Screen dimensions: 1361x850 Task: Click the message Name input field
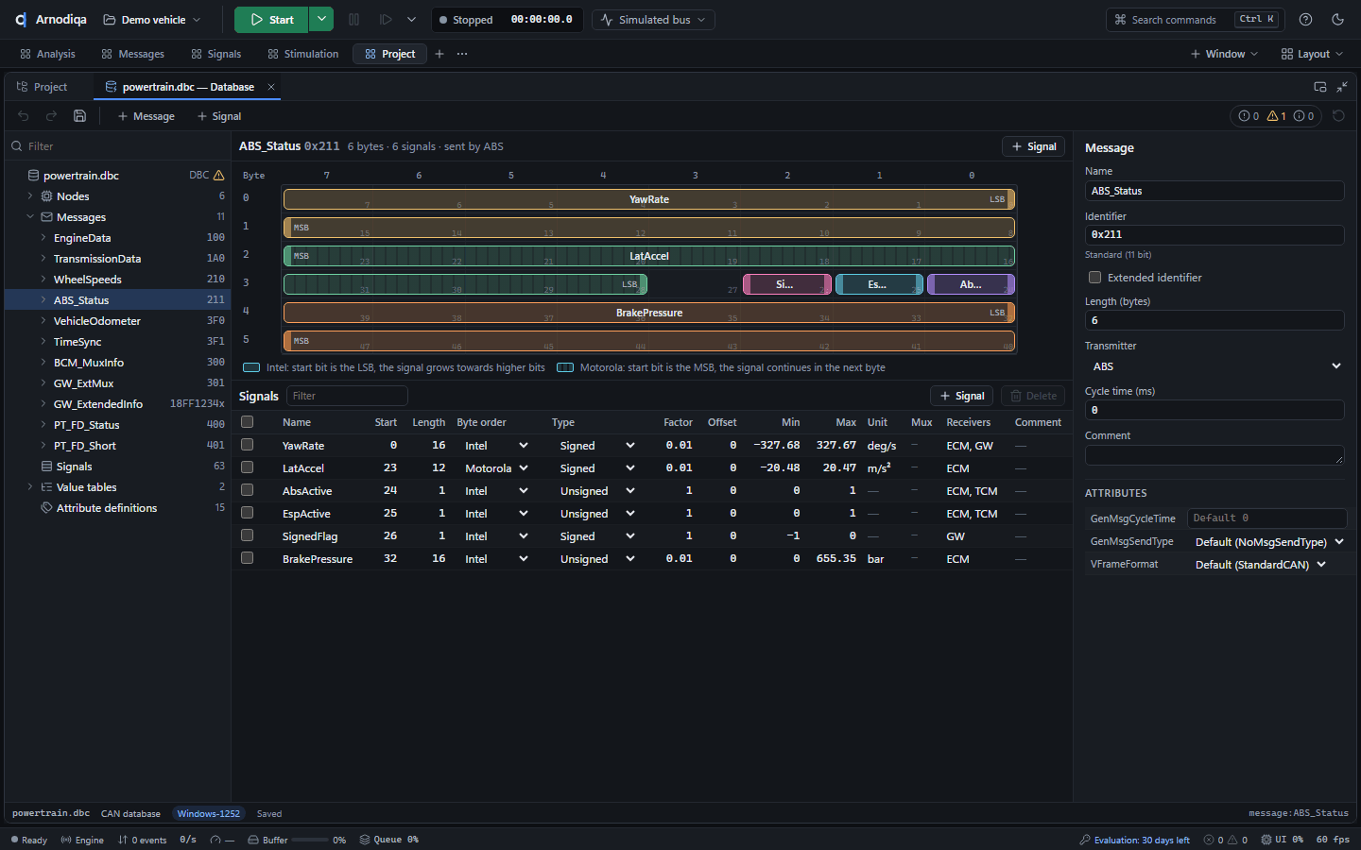(1215, 191)
